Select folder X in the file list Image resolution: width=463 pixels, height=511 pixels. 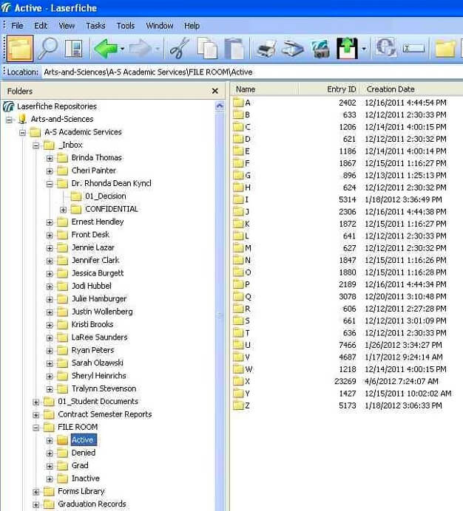click(x=247, y=381)
